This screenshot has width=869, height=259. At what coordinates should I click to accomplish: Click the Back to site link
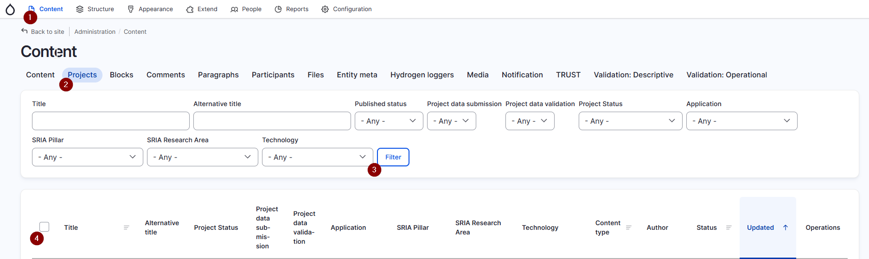coord(43,32)
